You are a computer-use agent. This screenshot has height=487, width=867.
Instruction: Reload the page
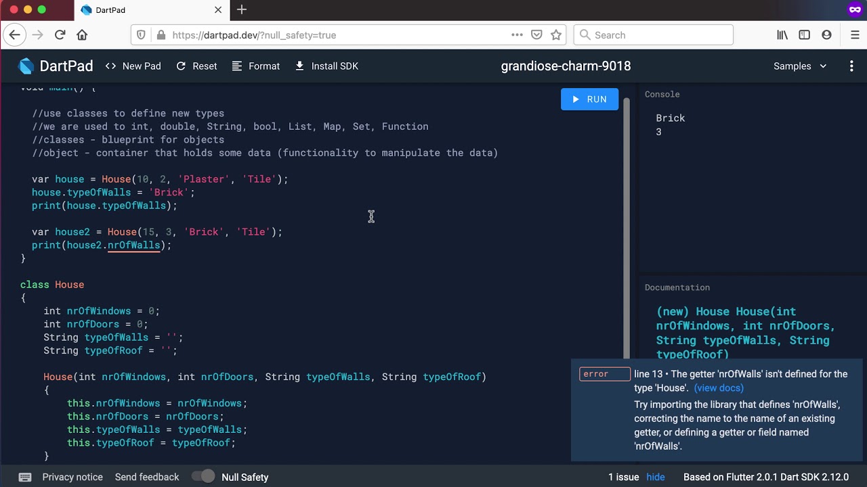click(x=60, y=34)
